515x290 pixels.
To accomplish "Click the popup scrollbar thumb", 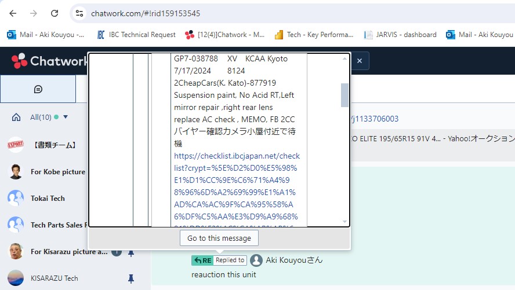I will pos(344,95).
